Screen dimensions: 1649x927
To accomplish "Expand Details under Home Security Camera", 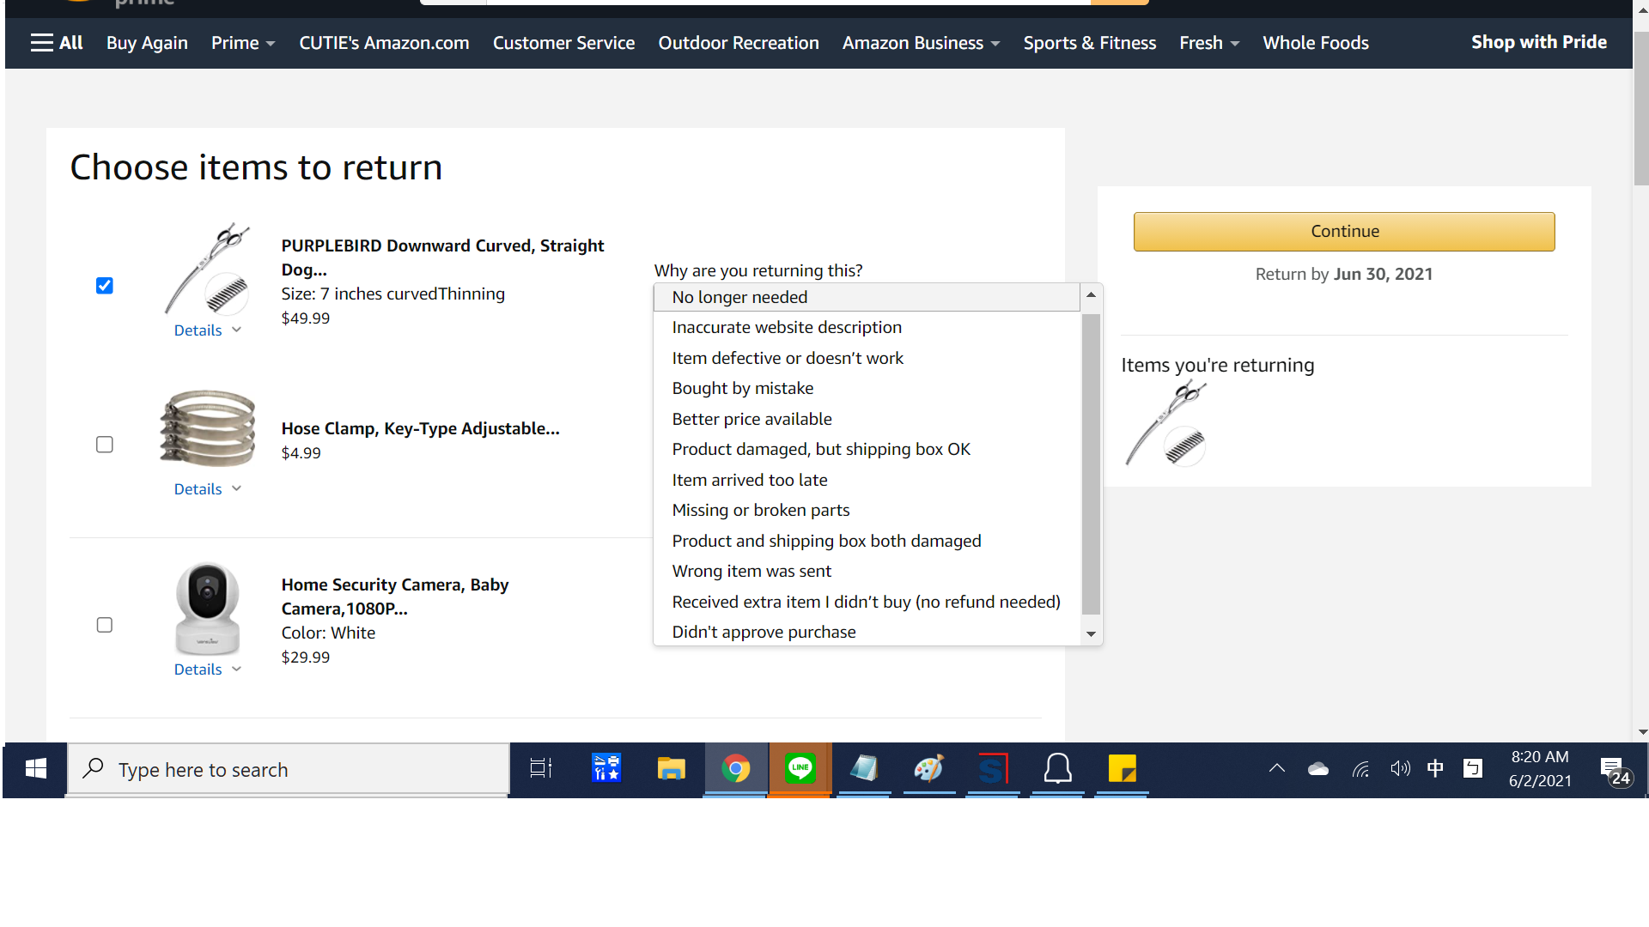I will coord(207,669).
